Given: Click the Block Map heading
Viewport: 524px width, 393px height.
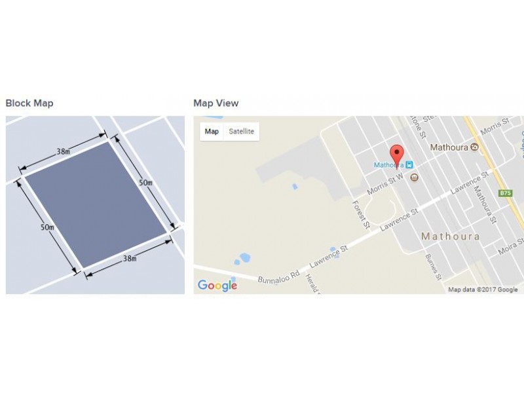Looking at the screenshot, I should click(29, 103).
